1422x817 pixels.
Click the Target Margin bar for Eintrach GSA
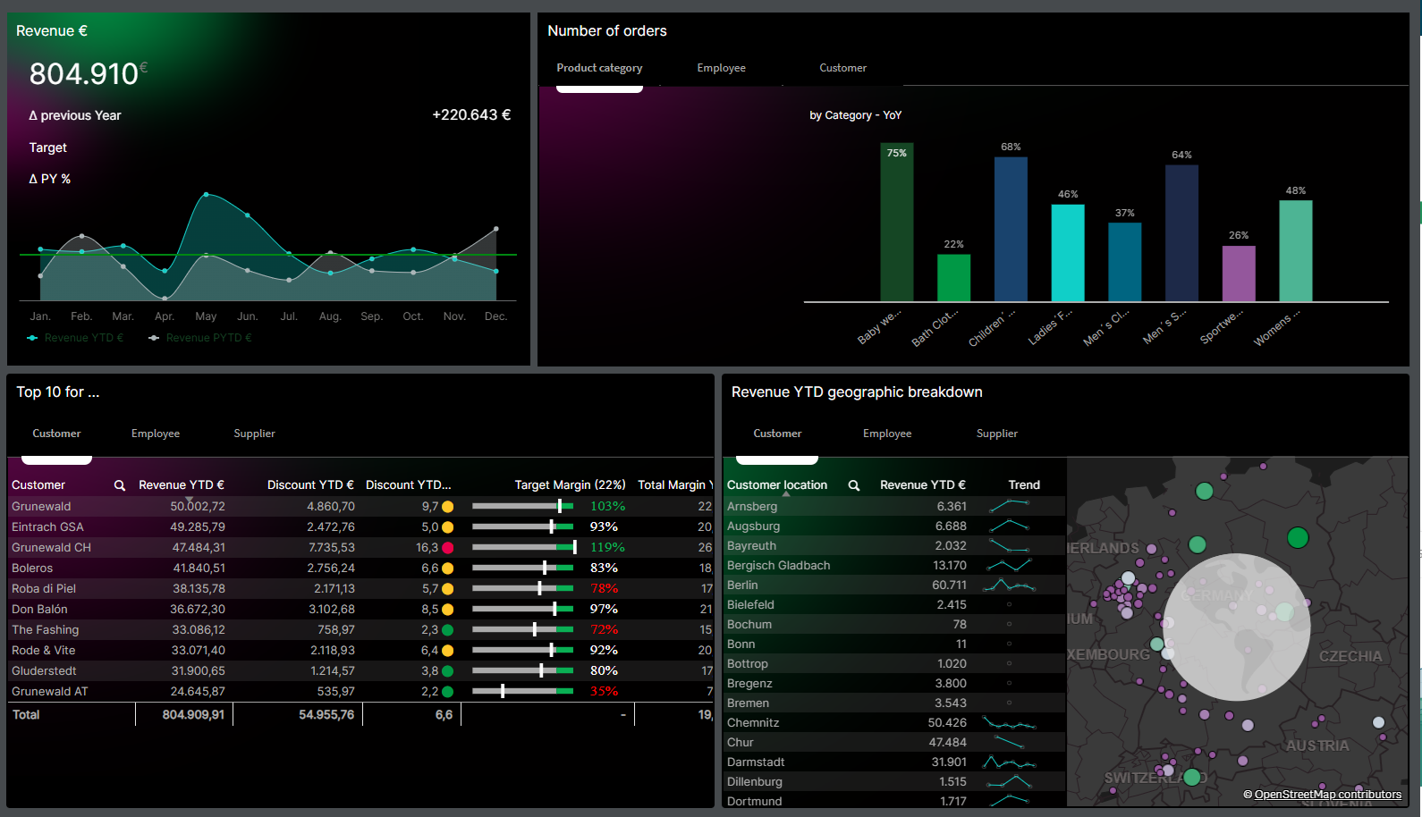coord(522,527)
